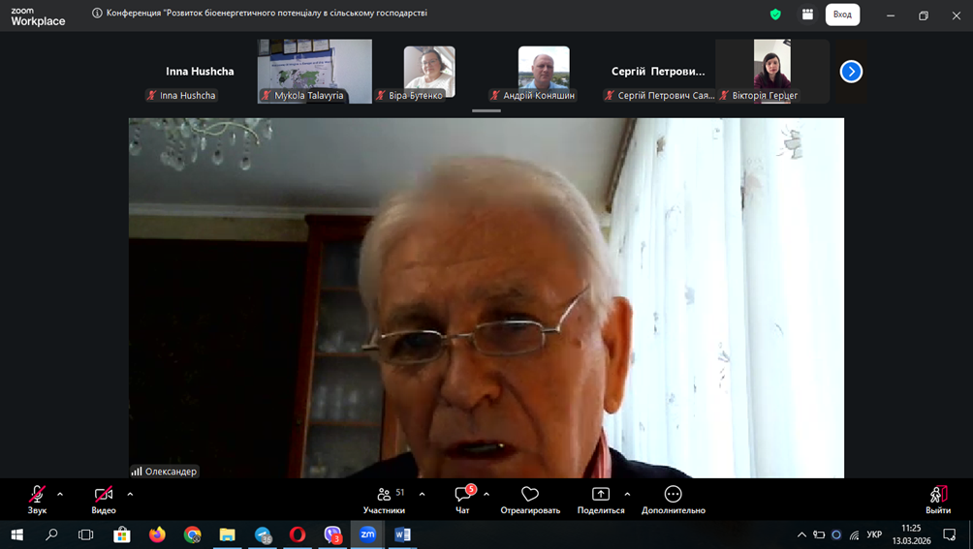This screenshot has height=549, width=973.
Task: Switch to Zoom taskbar icon
Action: click(367, 534)
